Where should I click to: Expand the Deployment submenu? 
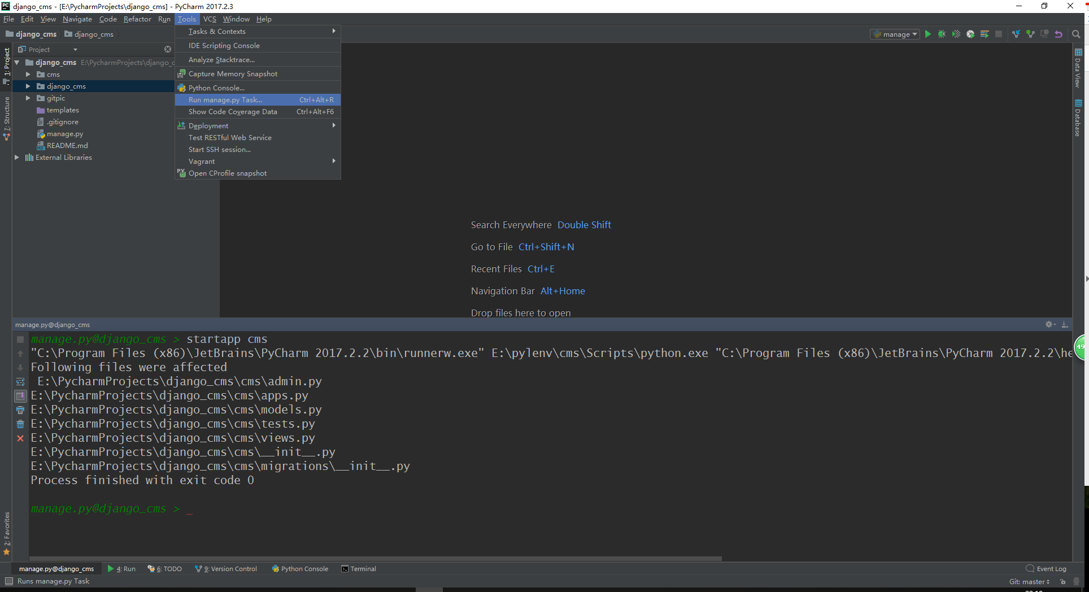click(258, 126)
